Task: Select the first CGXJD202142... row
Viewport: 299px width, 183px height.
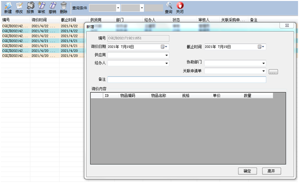Action: [x=42, y=26]
